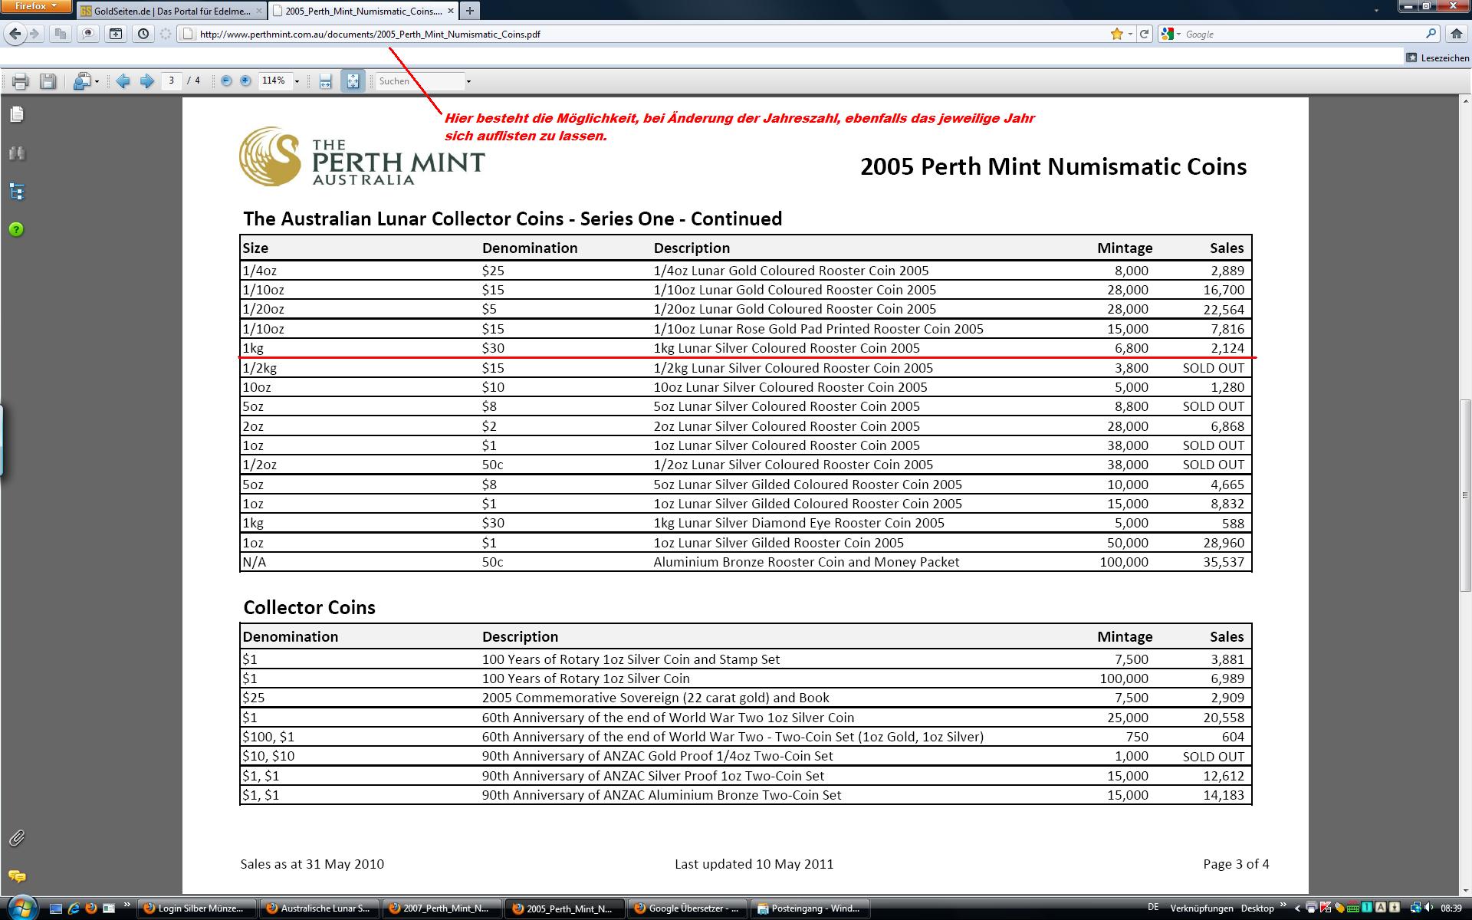Open the Lesezeichen bookmarks button
The image size is (1472, 920).
[x=1437, y=58]
